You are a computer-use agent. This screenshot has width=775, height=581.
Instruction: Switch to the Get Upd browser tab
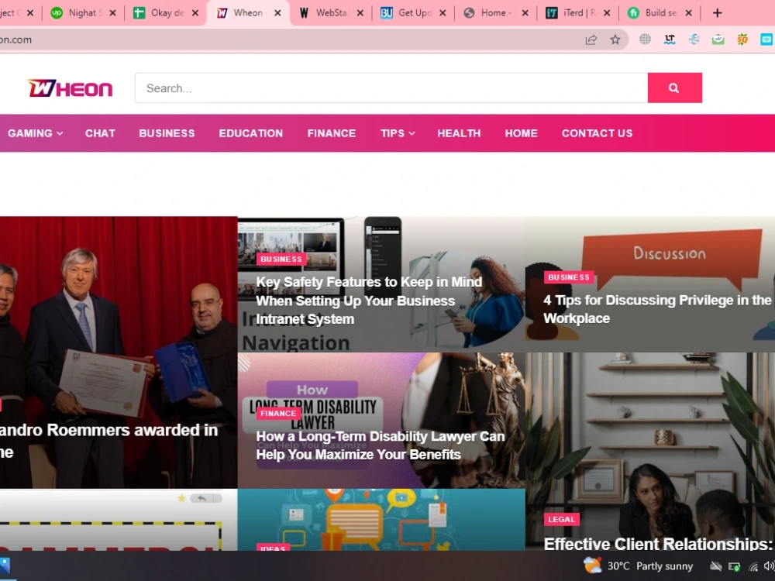click(x=413, y=13)
